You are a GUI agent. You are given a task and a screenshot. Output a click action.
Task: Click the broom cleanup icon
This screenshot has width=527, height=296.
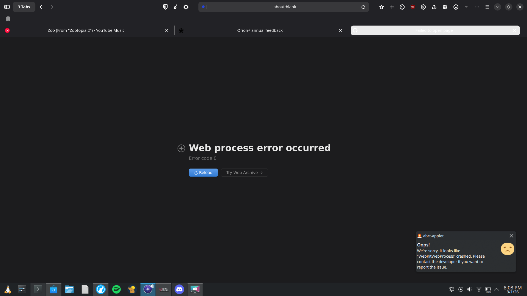click(175, 7)
